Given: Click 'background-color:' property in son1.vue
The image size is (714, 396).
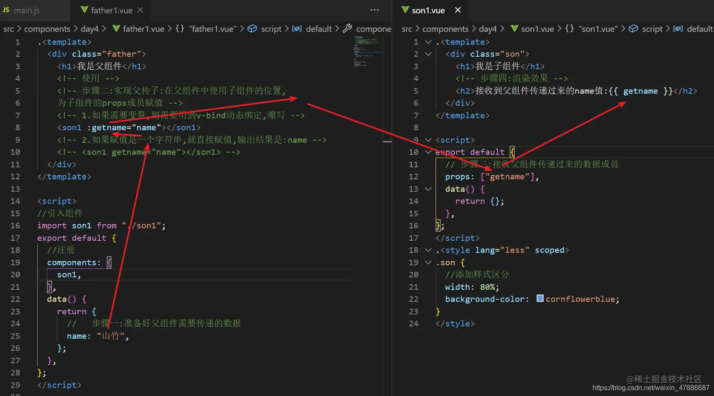Looking at the screenshot, I should tap(487, 299).
